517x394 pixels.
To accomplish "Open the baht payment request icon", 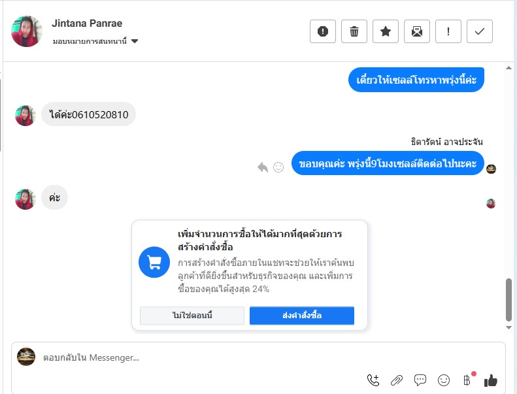I will click(467, 380).
